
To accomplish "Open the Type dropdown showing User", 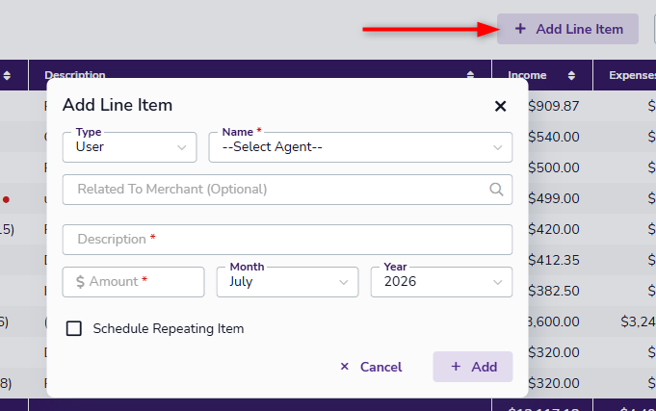I will coord(129,147).
